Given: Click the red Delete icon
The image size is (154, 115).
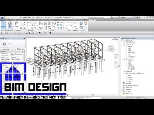Looking at the screenshot, I should pos(64,28).
